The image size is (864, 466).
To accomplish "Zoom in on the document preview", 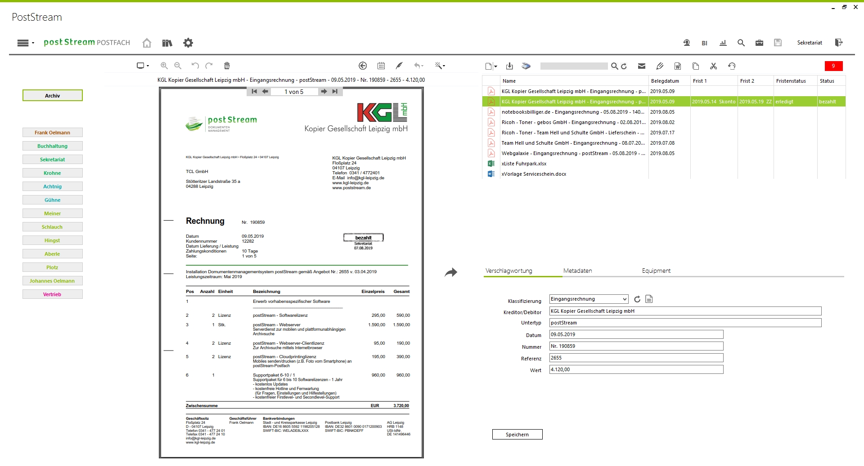I will coord(164,66).
